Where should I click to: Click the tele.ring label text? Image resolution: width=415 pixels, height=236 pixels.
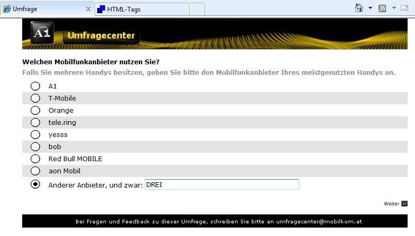click(62, 123)
